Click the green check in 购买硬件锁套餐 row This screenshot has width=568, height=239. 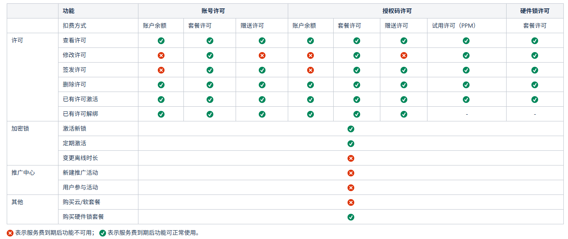click(351, 217)
